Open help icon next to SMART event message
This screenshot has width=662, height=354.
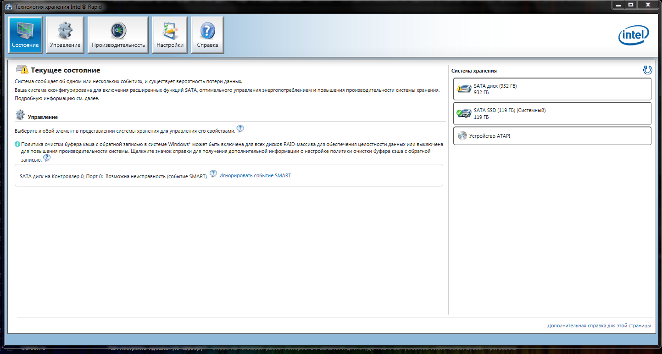(213, 174)
